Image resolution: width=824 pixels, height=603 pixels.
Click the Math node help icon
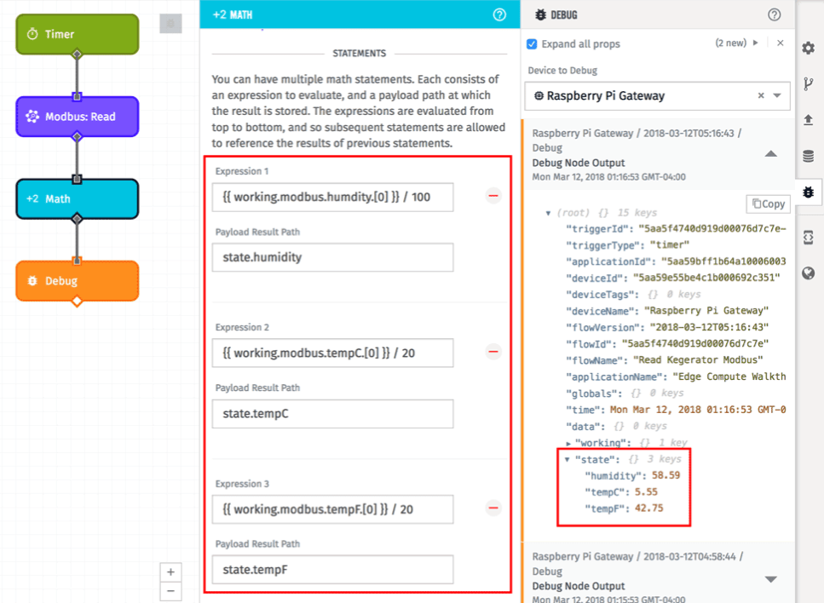(499, 14)
